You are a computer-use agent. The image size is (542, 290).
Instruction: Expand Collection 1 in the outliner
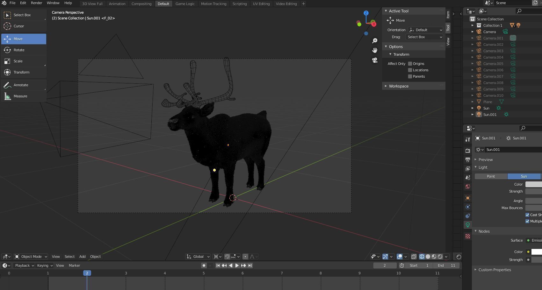pyautogui.click(x=473, y=25)
